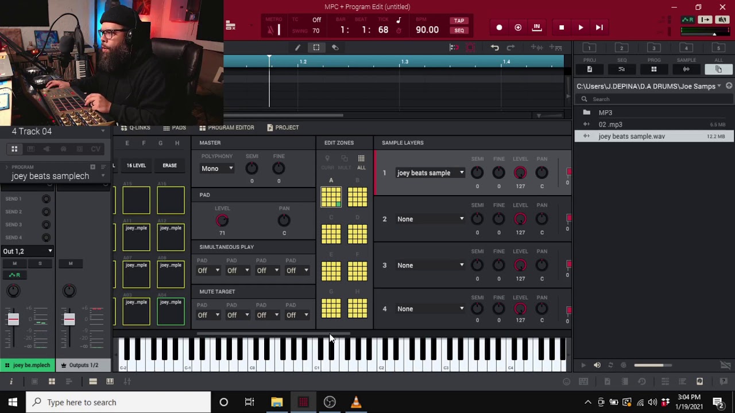This screenshot has width=735, height=413.
Task: Open layer 1 joey beats sample dropdown
Action: (430, 173)
